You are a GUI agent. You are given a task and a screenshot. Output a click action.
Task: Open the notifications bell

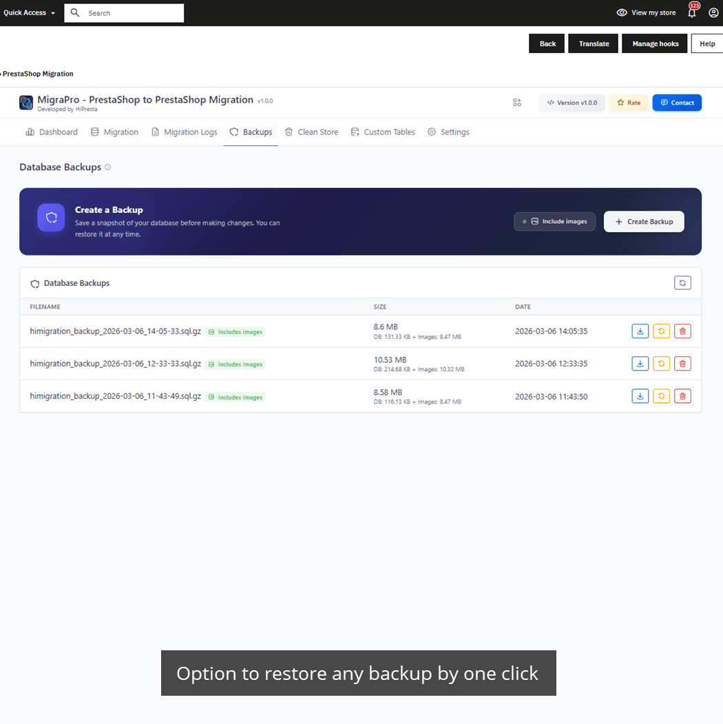pyautogui.click(x=692, y=12)
